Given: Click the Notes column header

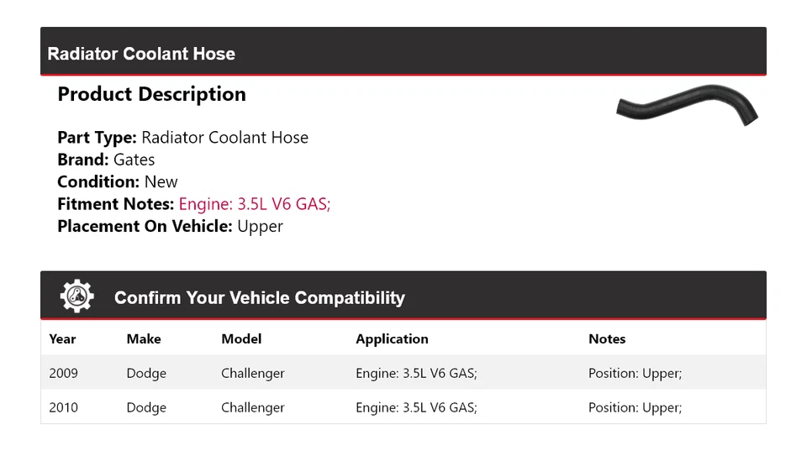Looking at the screenshot, I should [x=607, y=339].
